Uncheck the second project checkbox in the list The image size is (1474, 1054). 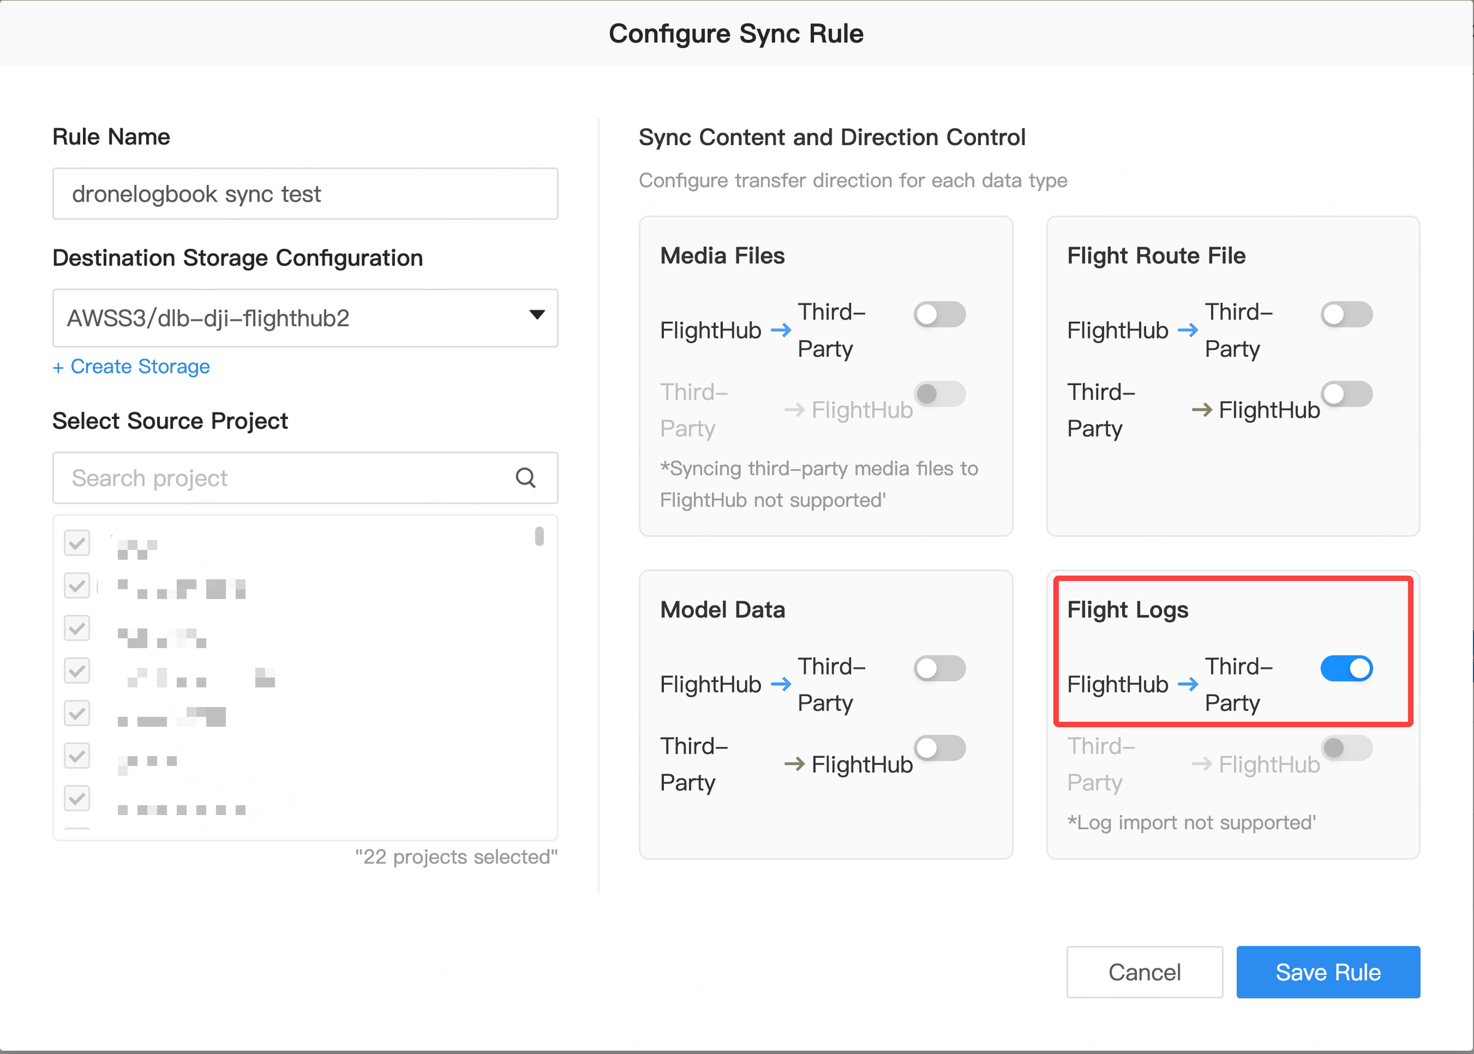tap(77, 585)
